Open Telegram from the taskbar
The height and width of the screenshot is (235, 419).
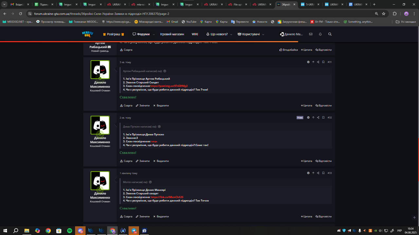134,230
